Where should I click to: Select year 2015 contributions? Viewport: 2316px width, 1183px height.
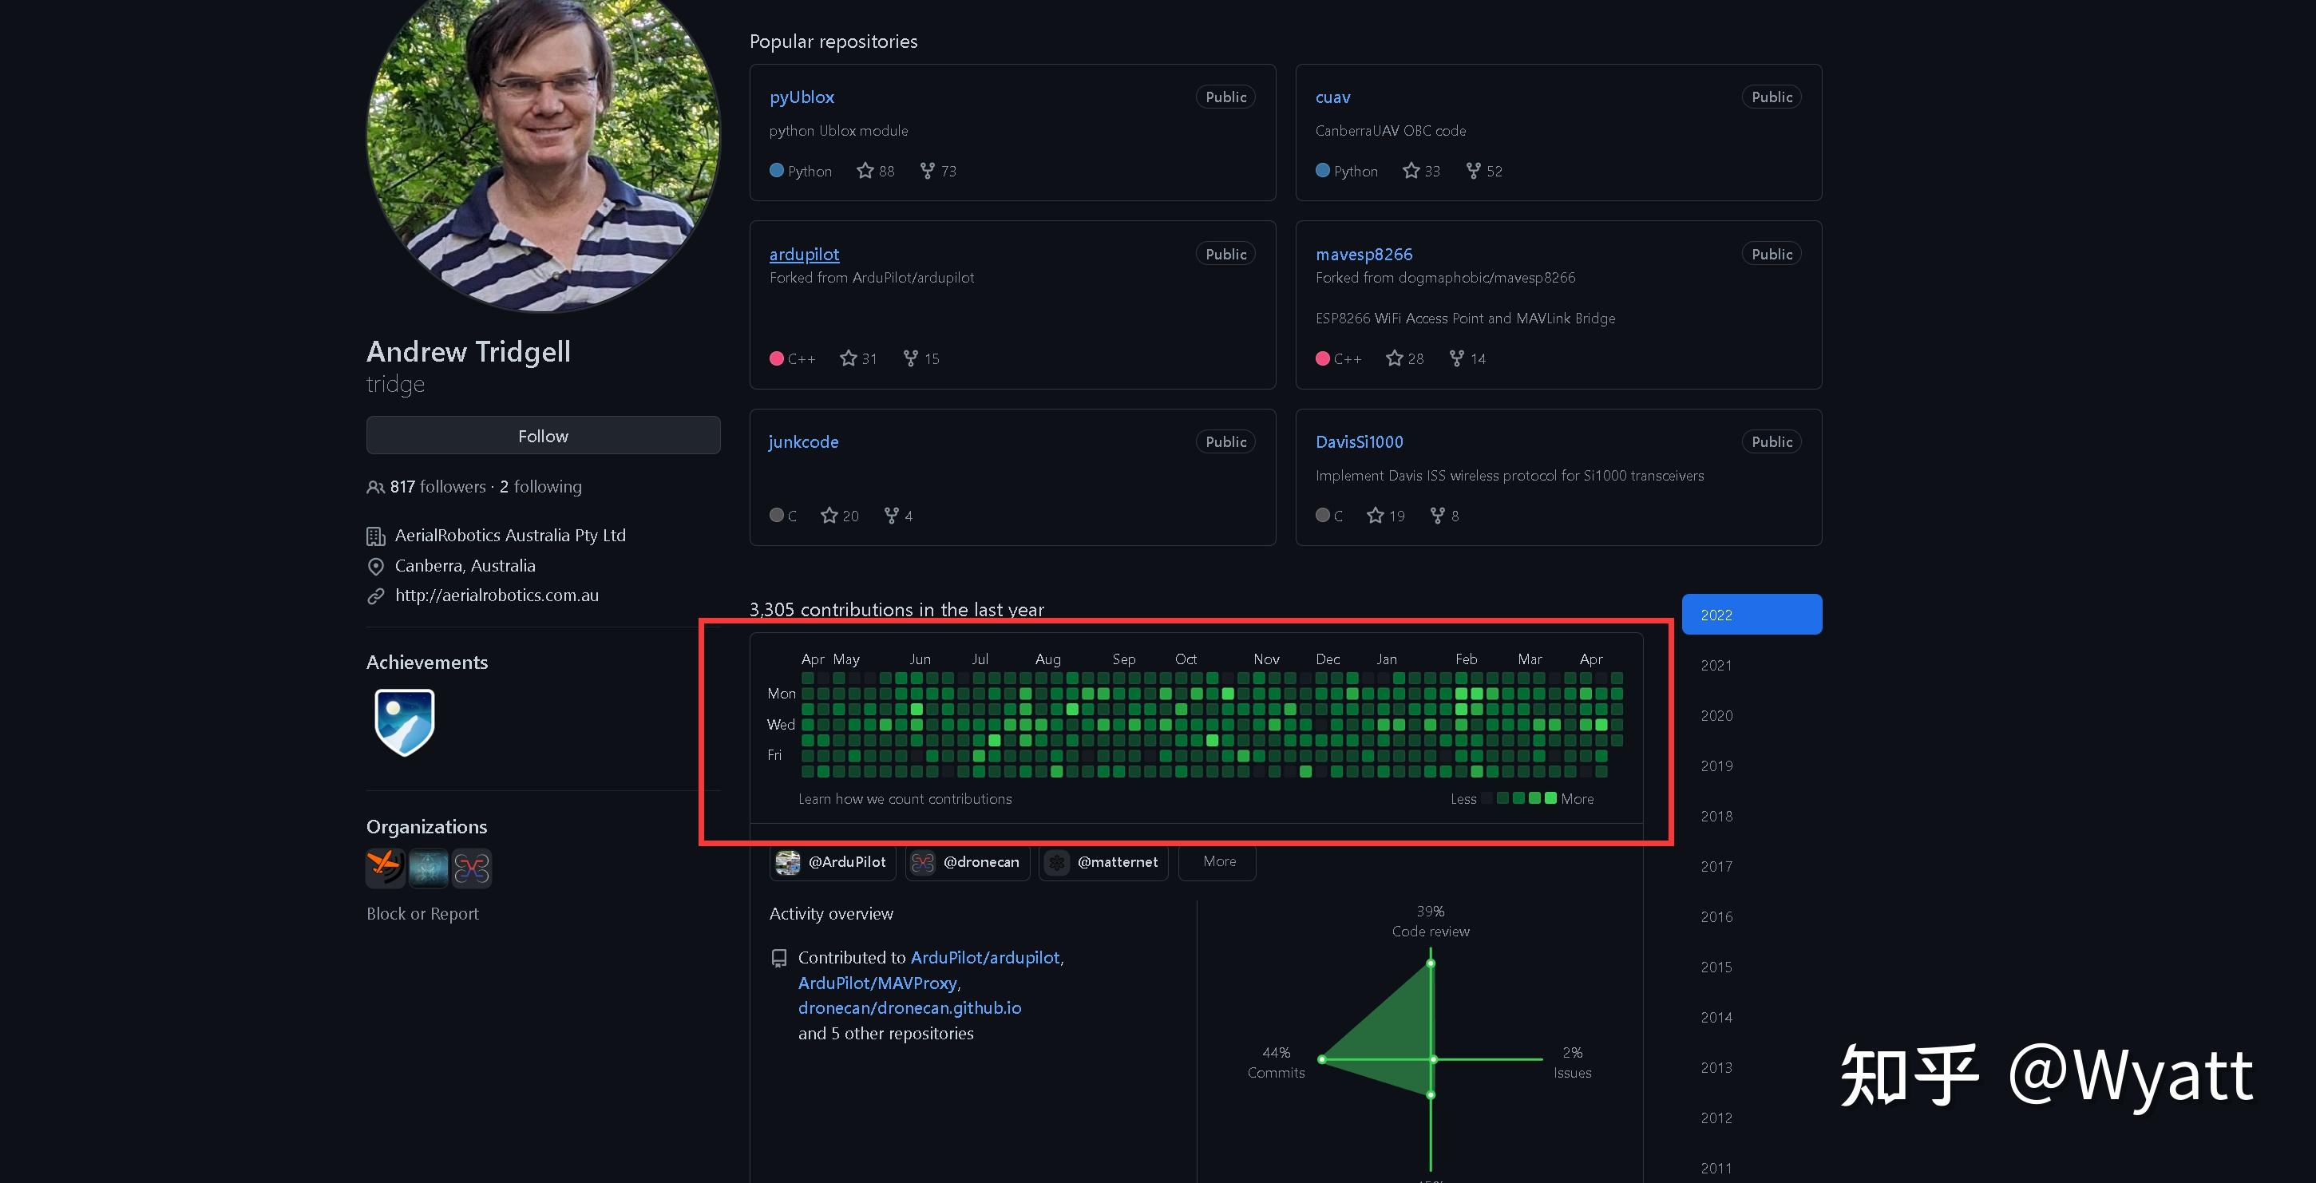tap(1716, 967)
